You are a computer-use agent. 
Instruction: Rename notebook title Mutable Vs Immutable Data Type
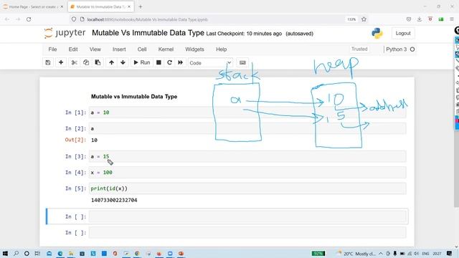pyautogui.click(x=148, y=33)
